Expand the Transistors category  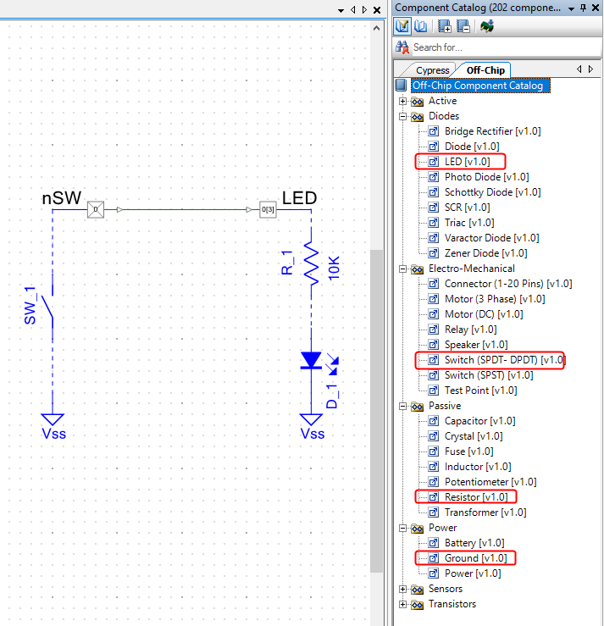point(403,604)
